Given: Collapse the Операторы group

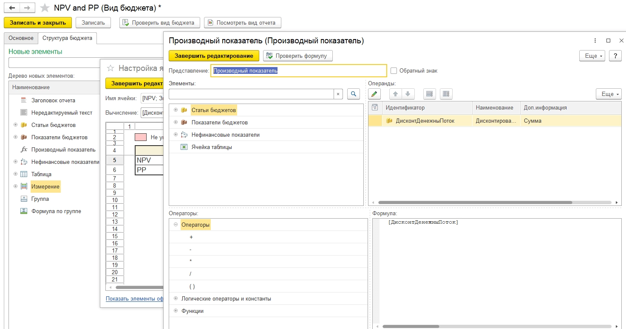Looking at the screenshot, I should click(176, 225).
